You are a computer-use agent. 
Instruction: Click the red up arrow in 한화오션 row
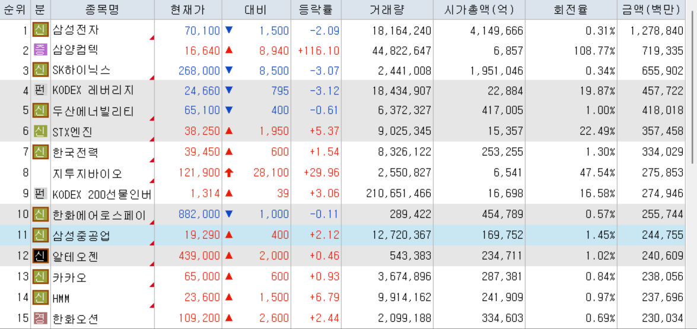click(229, 318)
